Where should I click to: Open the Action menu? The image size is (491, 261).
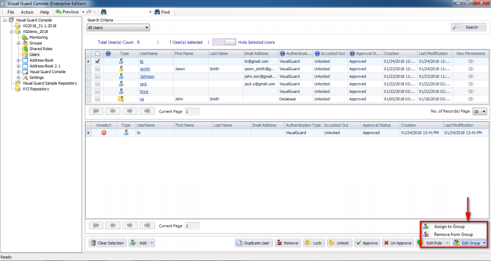pyautogui.click(x=27, y=12)
